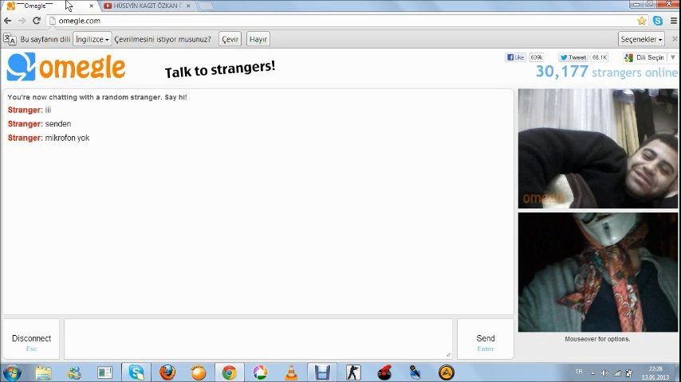Like Omegle on Facebook
Viewport: 681px width, 382px height.
[x=515, y=57]
